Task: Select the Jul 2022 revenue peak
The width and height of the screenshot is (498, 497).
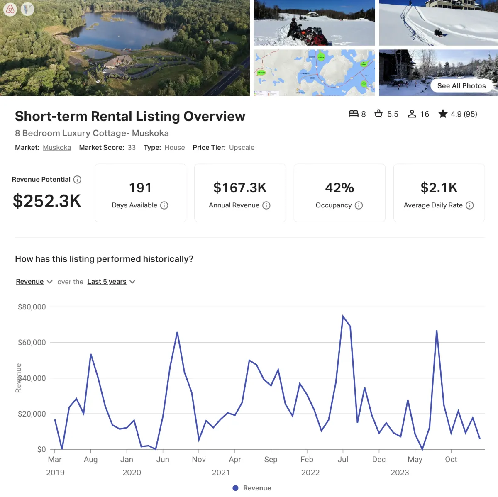Action: pos(343,316)
